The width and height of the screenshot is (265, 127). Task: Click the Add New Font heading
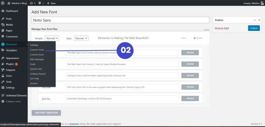44,12
